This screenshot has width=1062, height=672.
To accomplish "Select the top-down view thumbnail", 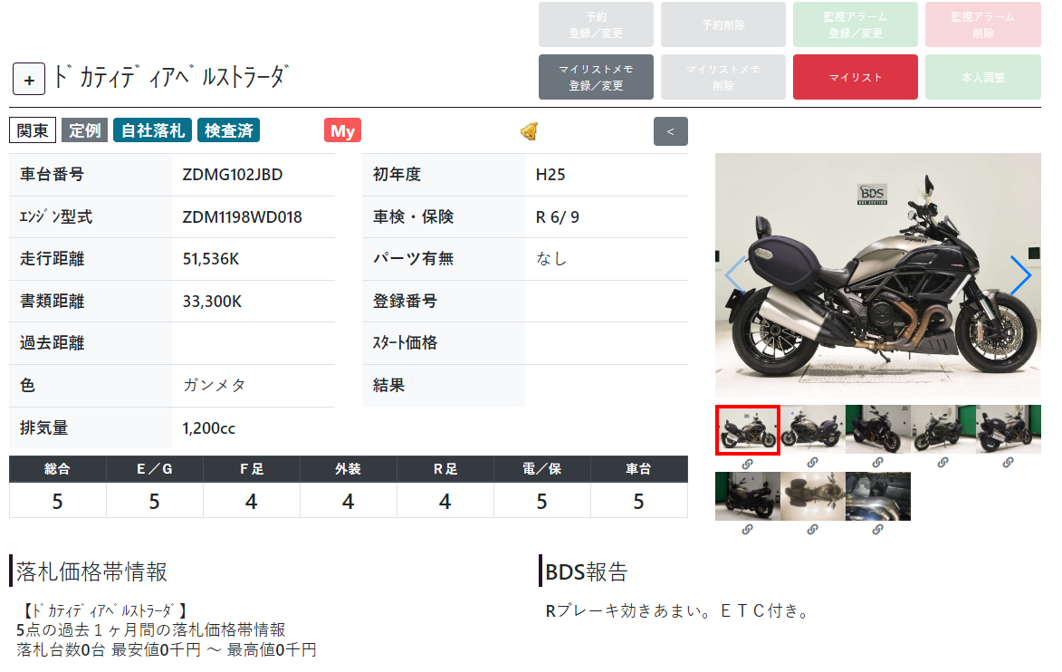I will click(x=813, y=496).
